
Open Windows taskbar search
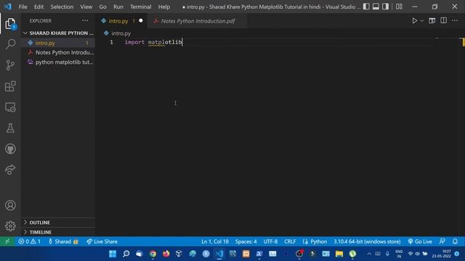[126, 254]
